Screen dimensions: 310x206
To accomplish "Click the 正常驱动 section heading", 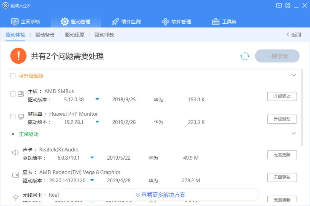I will coord(29,134).
